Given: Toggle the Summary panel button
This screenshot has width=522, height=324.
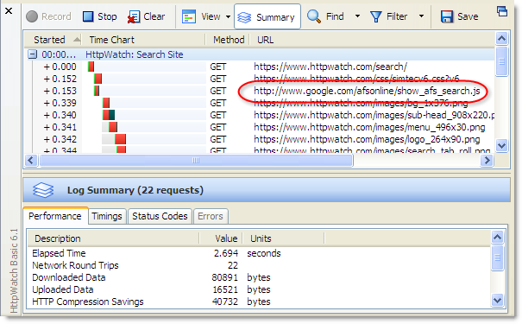Looking at the screenshot, I should coord(267,16).
